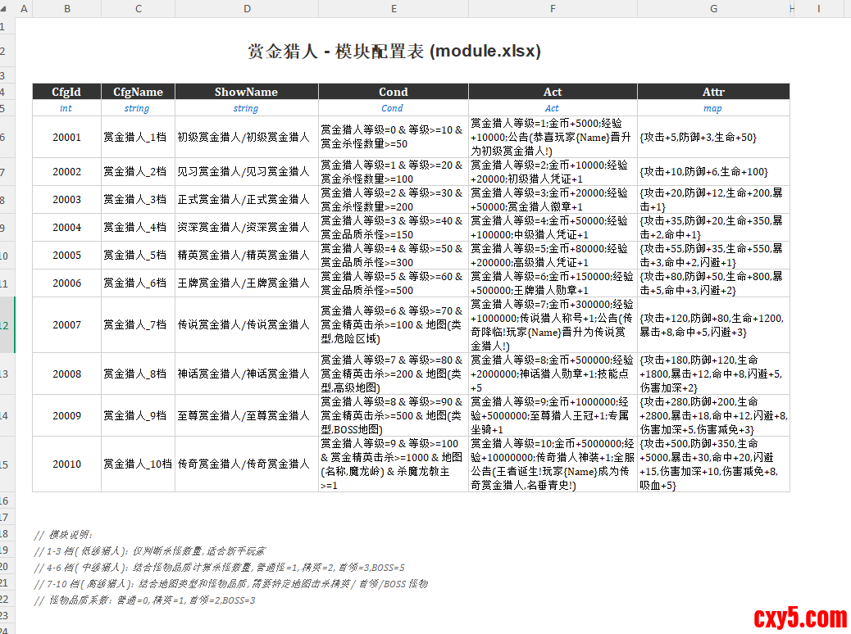Click the CfgId header cell
The height and width of the screenshot is (634, 851).
[x=66, y=92]
